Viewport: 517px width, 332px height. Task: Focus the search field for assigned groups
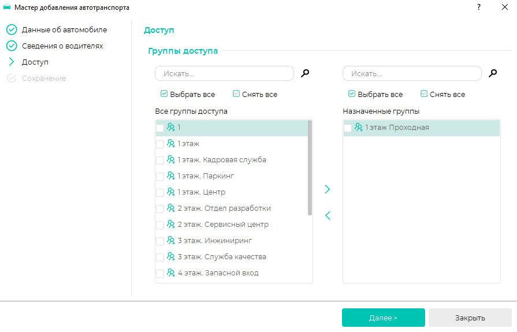pyautogui.click(x=412, y=73)
